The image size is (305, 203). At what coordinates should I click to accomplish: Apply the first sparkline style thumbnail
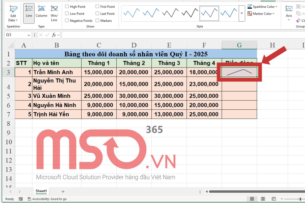click(131, 13)
